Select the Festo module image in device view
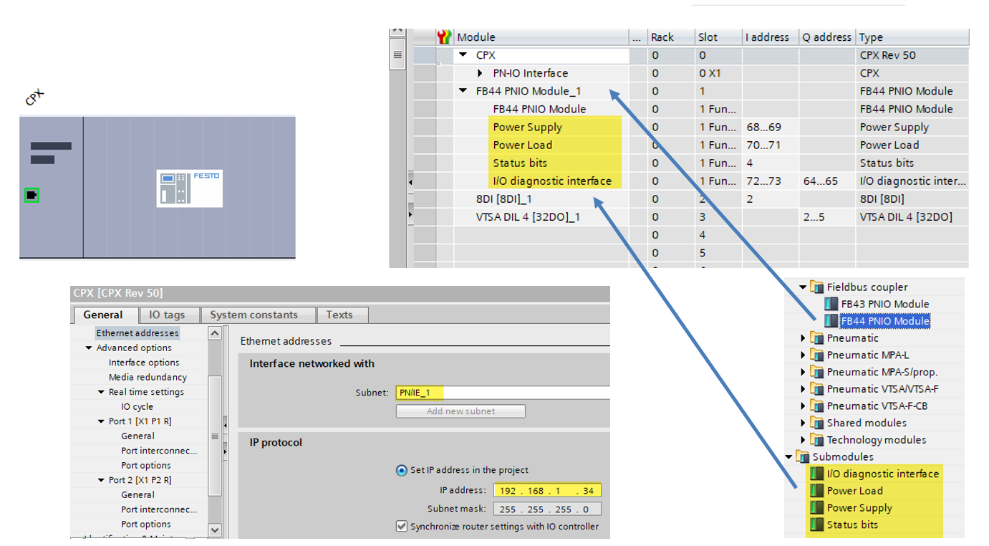 (189, 188)
